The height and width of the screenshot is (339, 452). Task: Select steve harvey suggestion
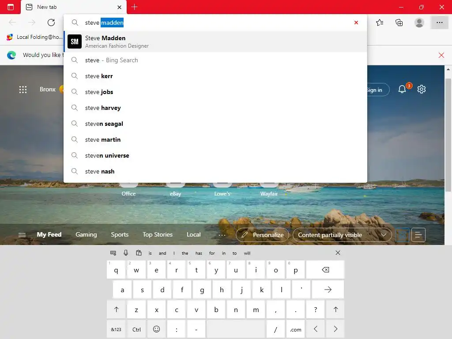(215, 108)
